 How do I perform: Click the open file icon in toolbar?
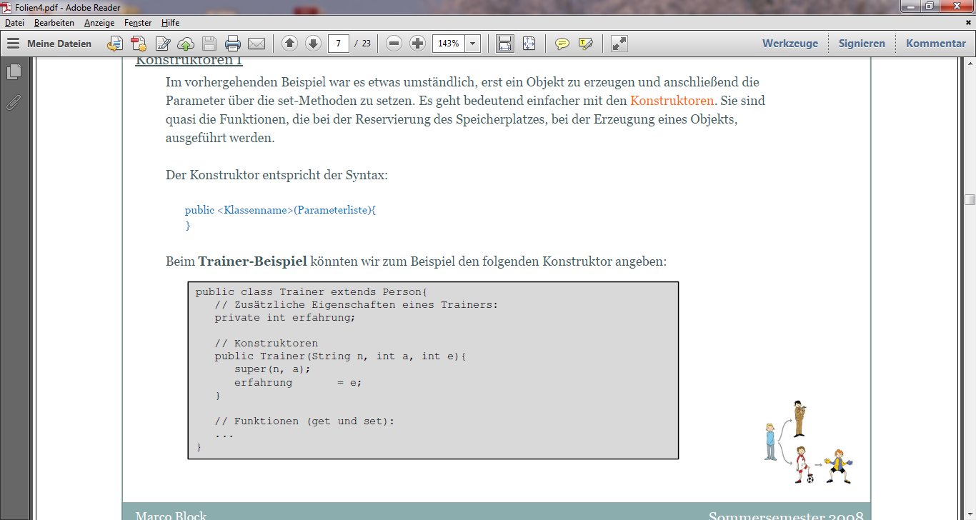(x=114, y=44)
